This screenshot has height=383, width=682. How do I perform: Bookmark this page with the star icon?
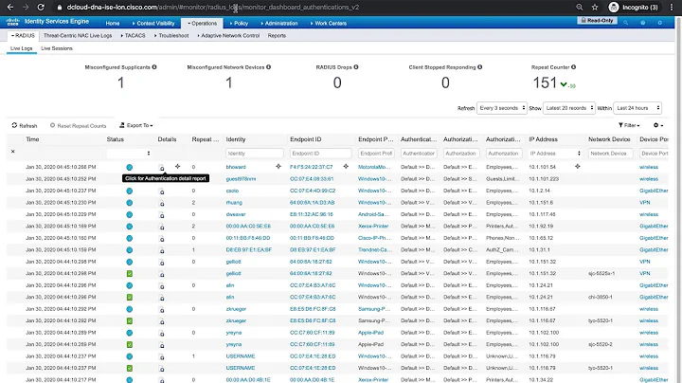(x=595, y=7)
